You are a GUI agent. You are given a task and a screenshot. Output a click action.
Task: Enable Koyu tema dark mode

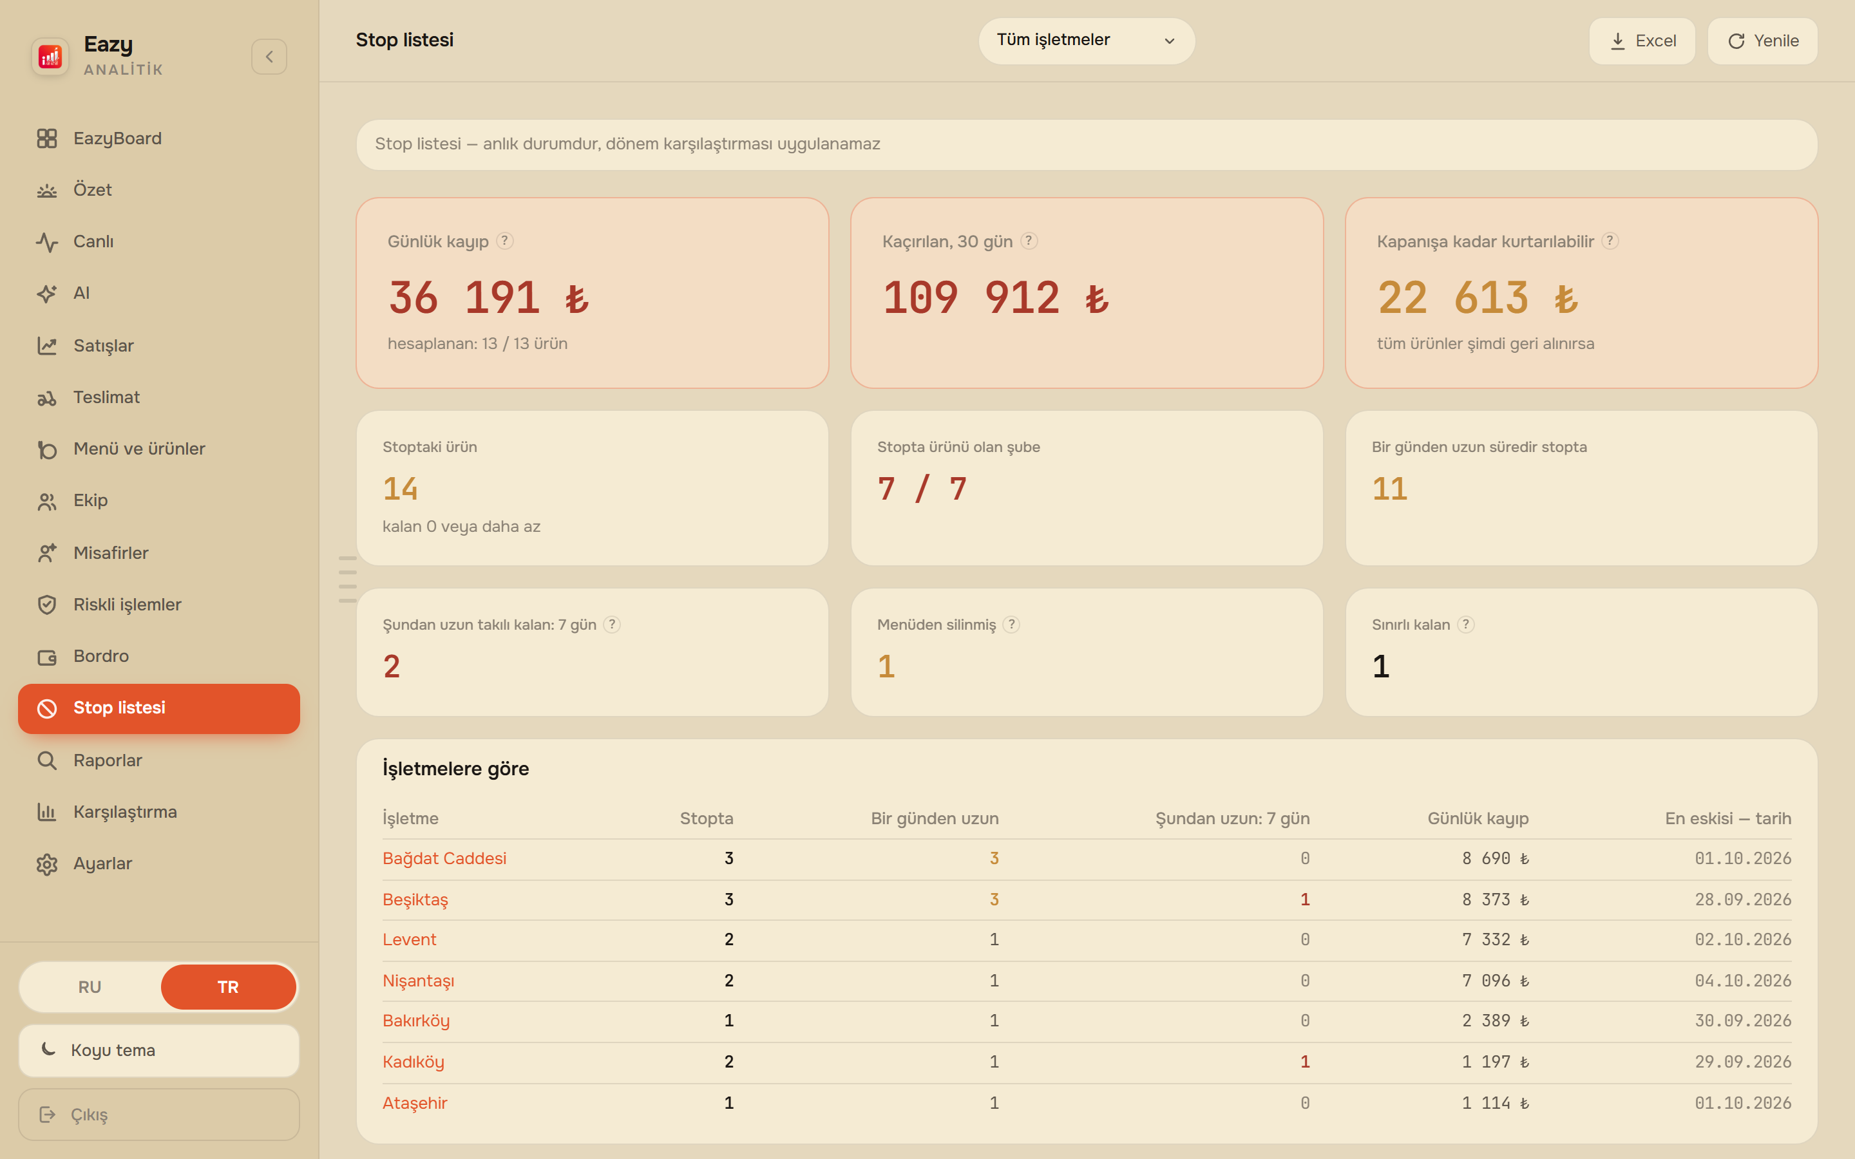(x=158, y=1050)
